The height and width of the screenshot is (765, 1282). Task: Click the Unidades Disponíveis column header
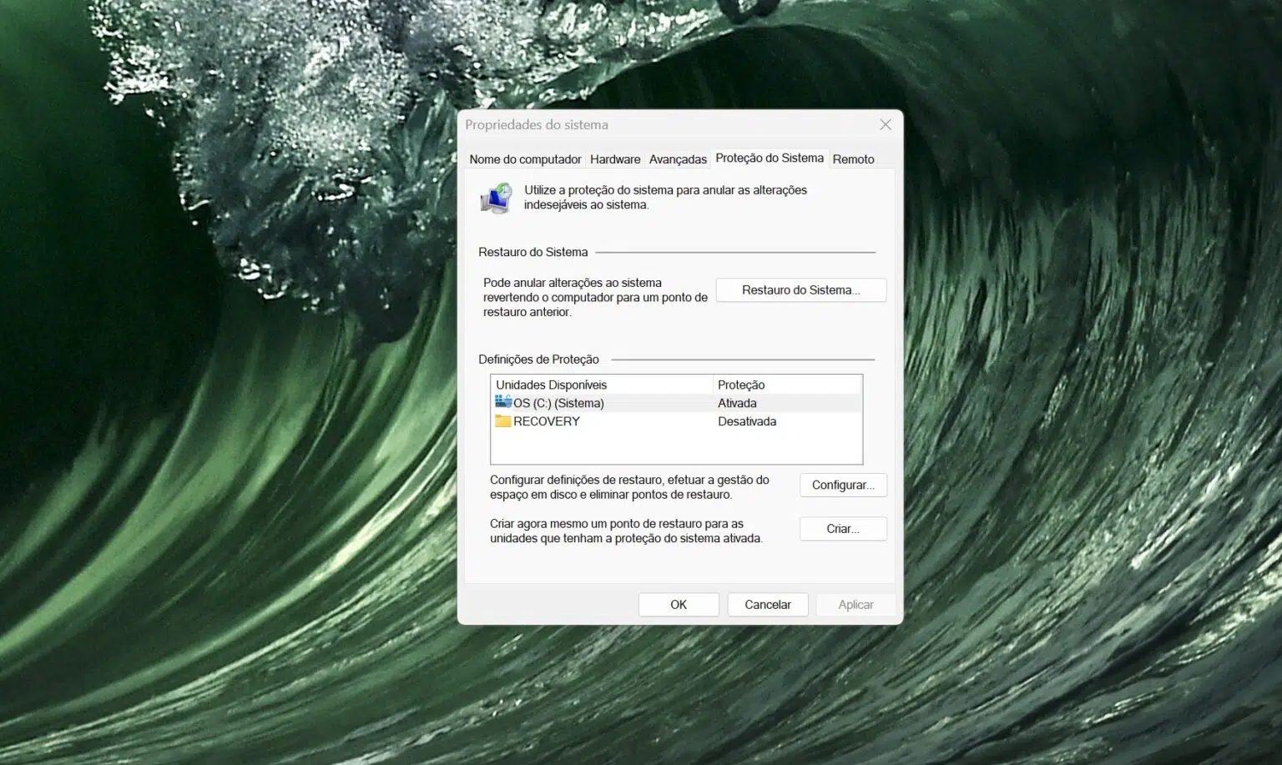(552, 385)
